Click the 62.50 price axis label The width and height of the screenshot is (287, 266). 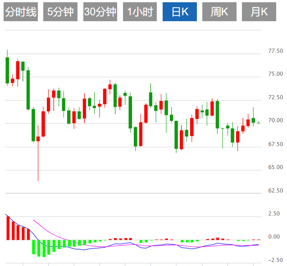[x=276, y=191]
